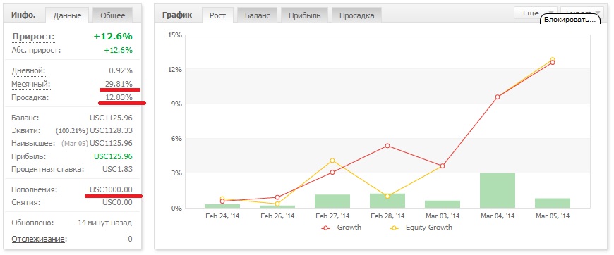Expand the Ещё dropdown menu
This screenshot has height=255, width=614.
(x=536, y=13)
